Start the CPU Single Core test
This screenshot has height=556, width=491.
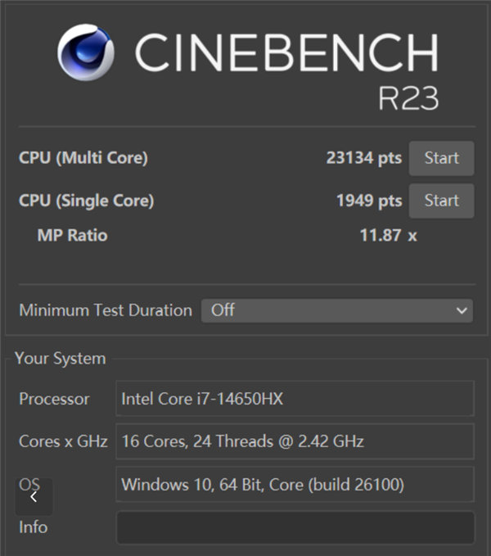point(441,201)
